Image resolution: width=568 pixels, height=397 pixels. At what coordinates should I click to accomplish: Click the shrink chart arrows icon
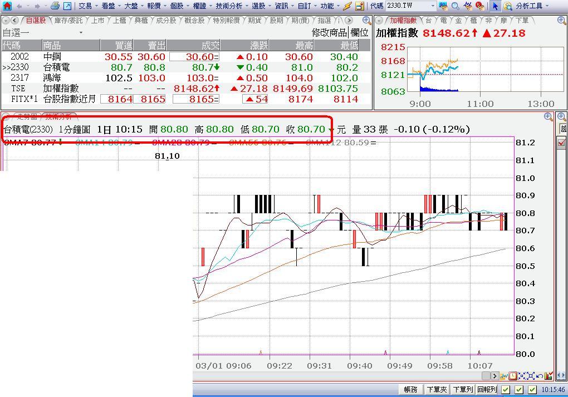[x=522, y=376]
